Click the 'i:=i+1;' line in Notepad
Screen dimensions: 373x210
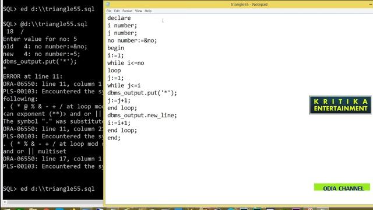tap(119, 123)
